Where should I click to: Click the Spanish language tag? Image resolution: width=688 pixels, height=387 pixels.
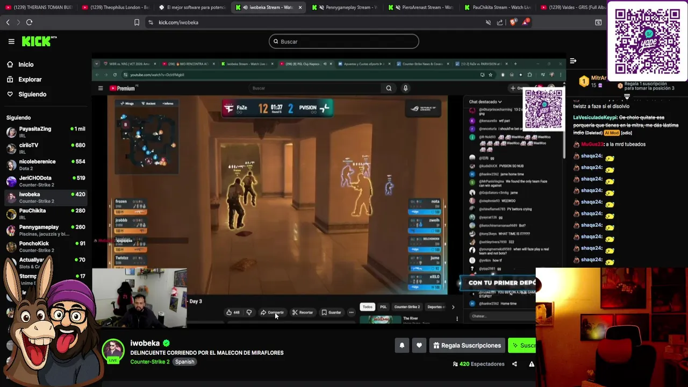pos(184,362)
